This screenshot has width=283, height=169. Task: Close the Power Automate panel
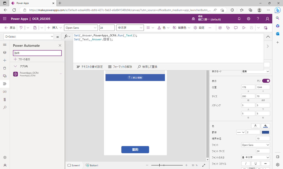pyautogui.click(x=60, y=45)
